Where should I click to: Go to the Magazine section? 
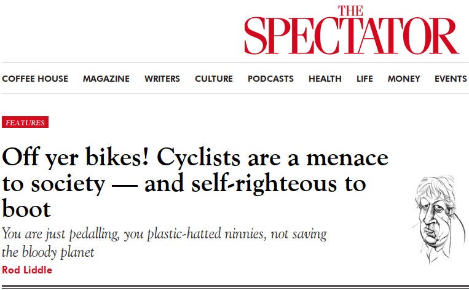pyautogui.click(x=106, y=79)
